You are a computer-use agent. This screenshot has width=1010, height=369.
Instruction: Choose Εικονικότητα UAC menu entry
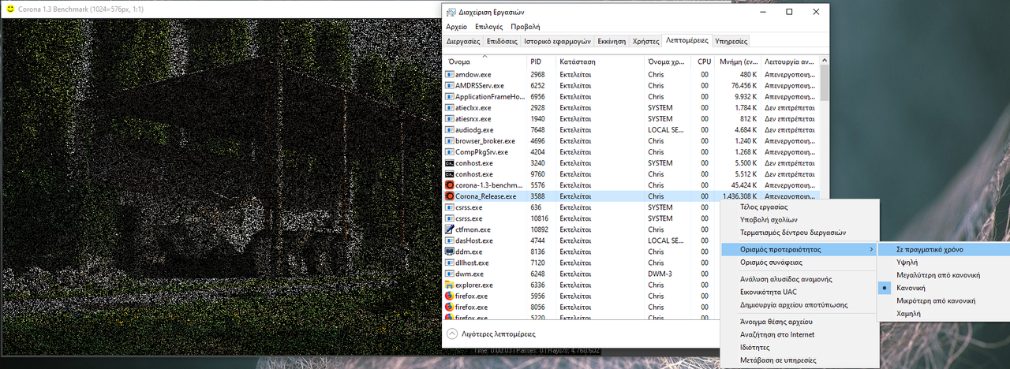pos(799,292)
